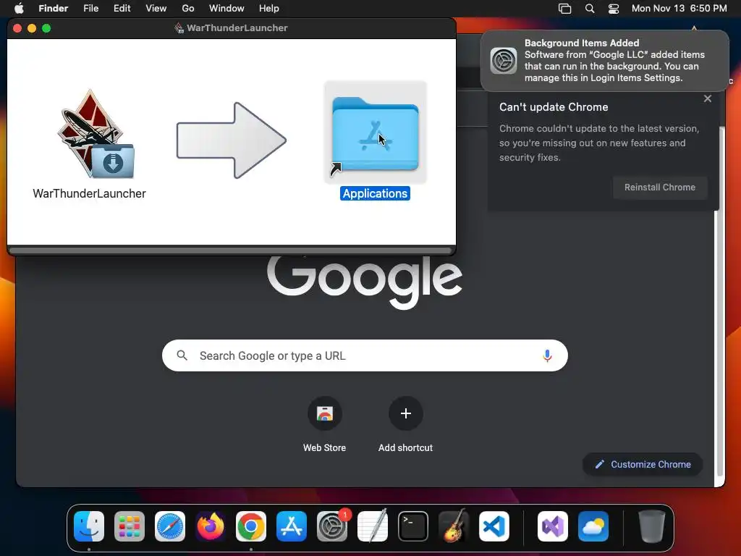The height and width of the screenshot is (556, 741).
Task: Click the Google logo
Action: pos(365,282)
